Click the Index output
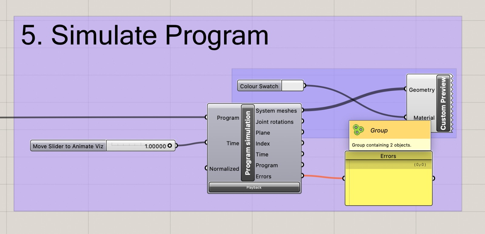This screenshot has height=234, width=485. pos(263,143)
